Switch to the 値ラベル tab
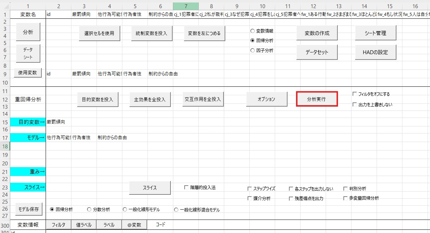Image resolution: width=430 pixels, height=233 pixels. point(84,225)
